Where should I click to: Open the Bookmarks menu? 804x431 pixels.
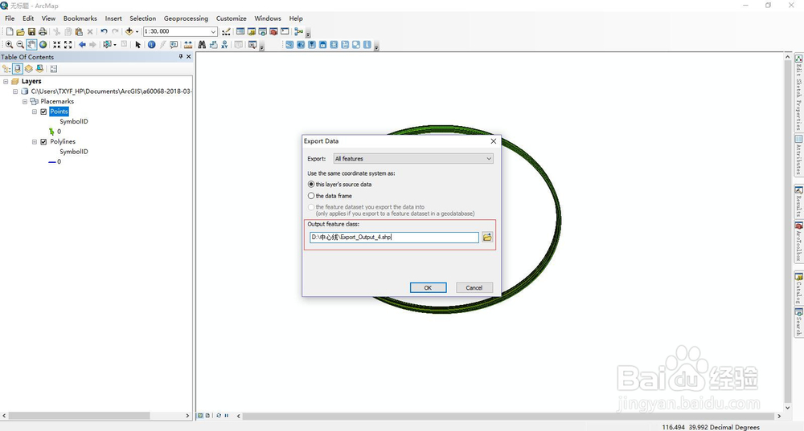click(x=80, y=18)
